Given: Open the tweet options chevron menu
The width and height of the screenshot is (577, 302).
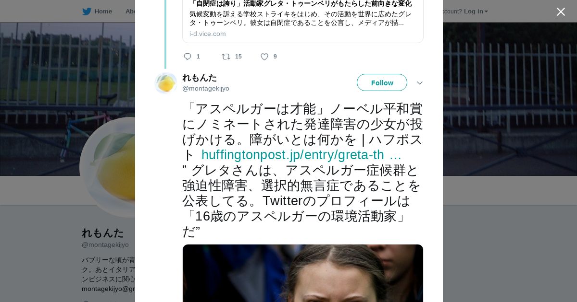Looking at the screenshot, I should [419, 83].
